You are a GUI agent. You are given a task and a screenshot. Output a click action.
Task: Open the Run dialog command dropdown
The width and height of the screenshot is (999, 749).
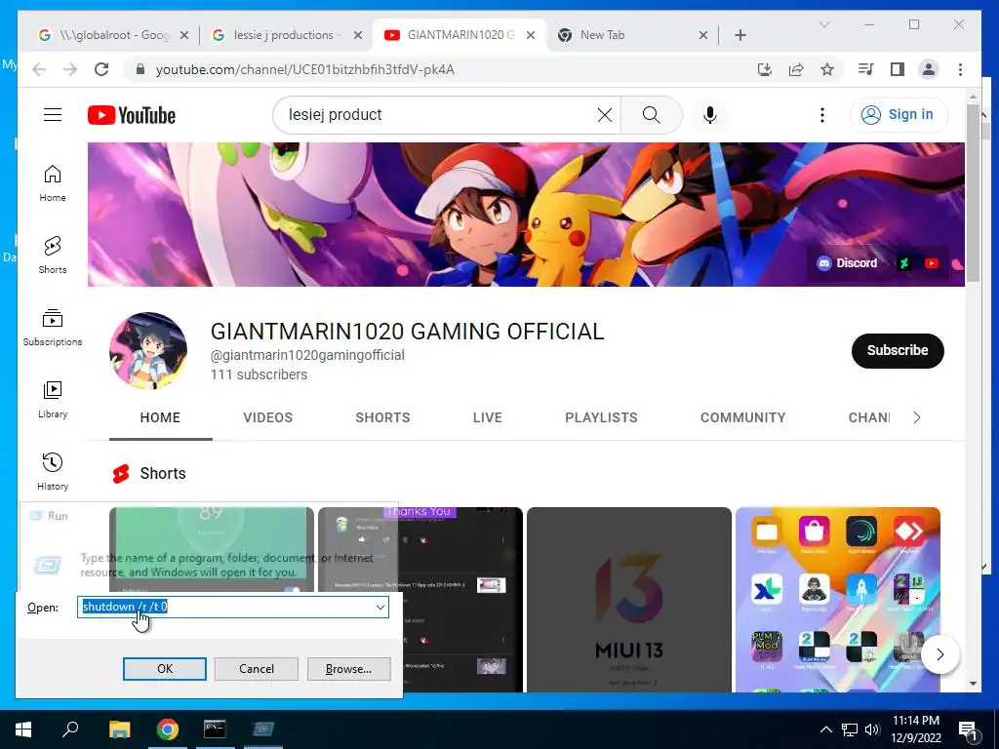(x=380, y=607)
